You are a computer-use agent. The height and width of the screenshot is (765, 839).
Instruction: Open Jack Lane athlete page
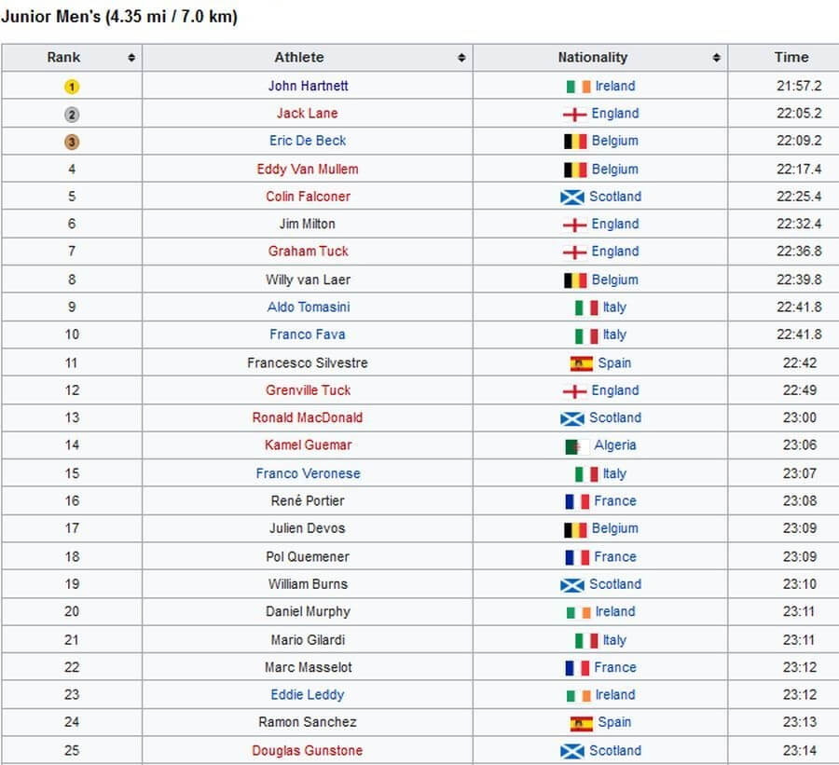tap(307, 114)
